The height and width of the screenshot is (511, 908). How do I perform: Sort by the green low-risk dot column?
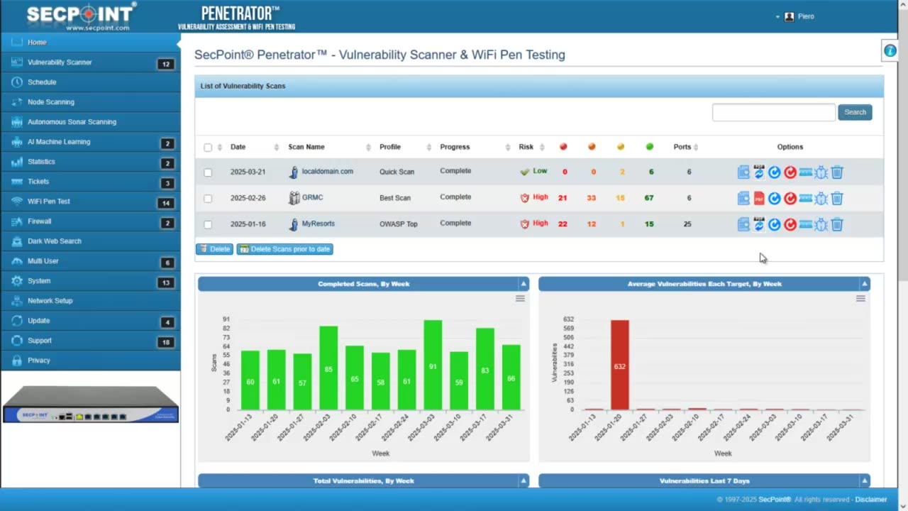[x=649, y=147]
